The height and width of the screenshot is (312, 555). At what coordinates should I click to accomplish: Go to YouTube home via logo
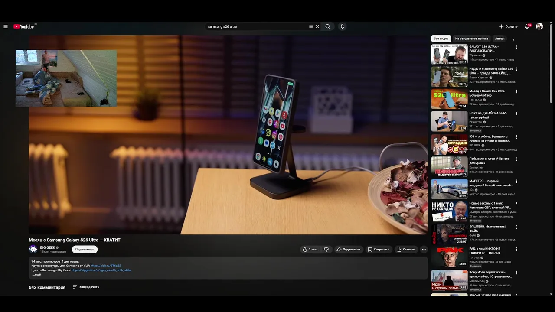click(x=24, y=26)
